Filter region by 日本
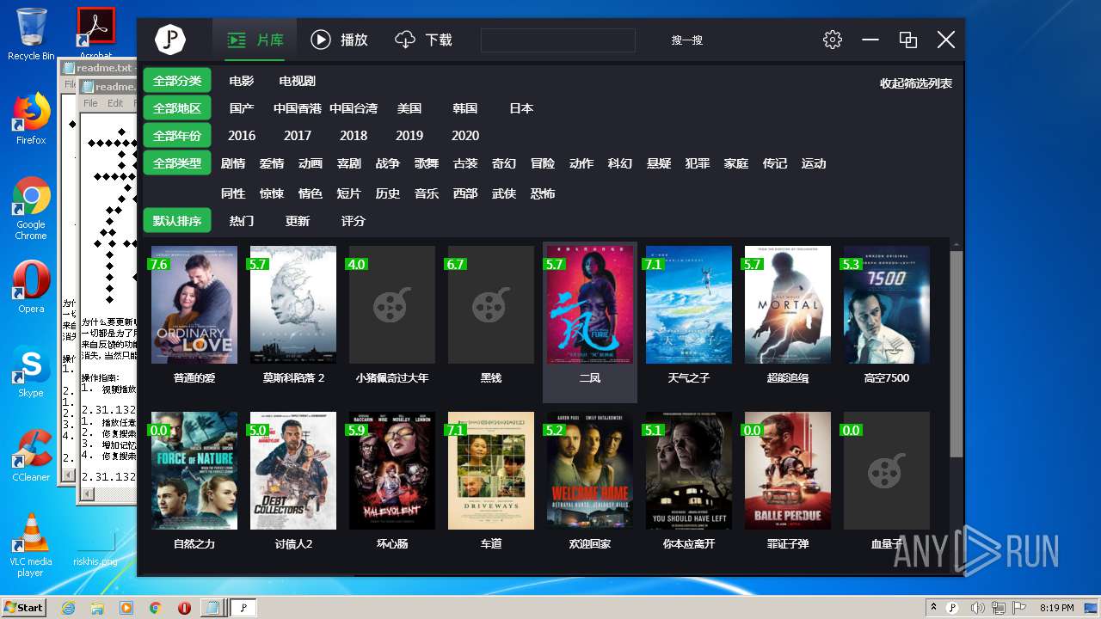1101x619 pixels. pos(521,108)
